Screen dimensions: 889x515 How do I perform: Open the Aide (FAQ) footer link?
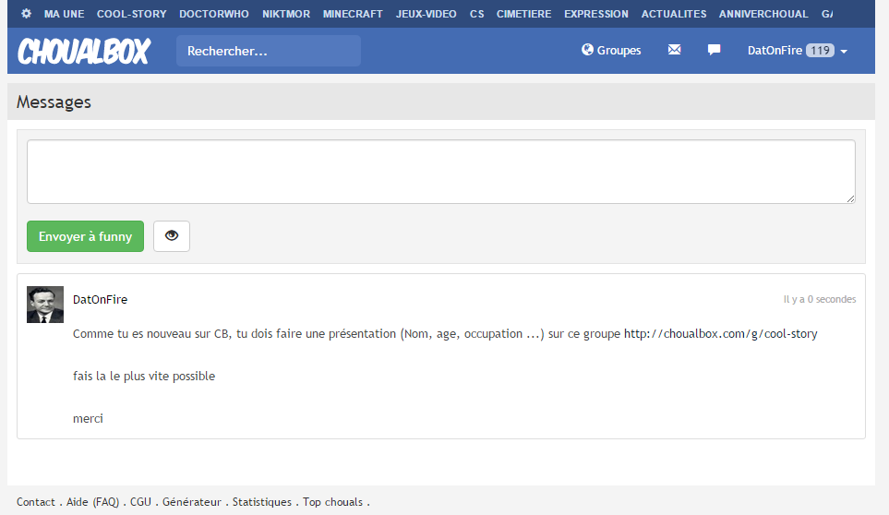pyautogui.click(x=92, y=502)
